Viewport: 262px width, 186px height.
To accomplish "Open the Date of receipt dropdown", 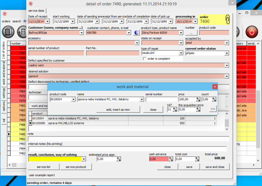I will pyautogui.click(x=48, y=21).
